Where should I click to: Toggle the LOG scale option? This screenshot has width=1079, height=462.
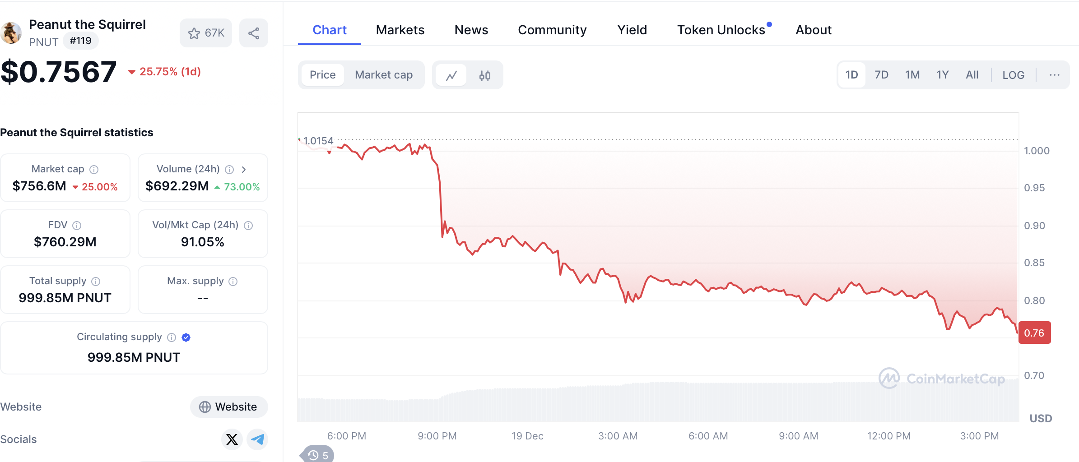pos(1013,75)
